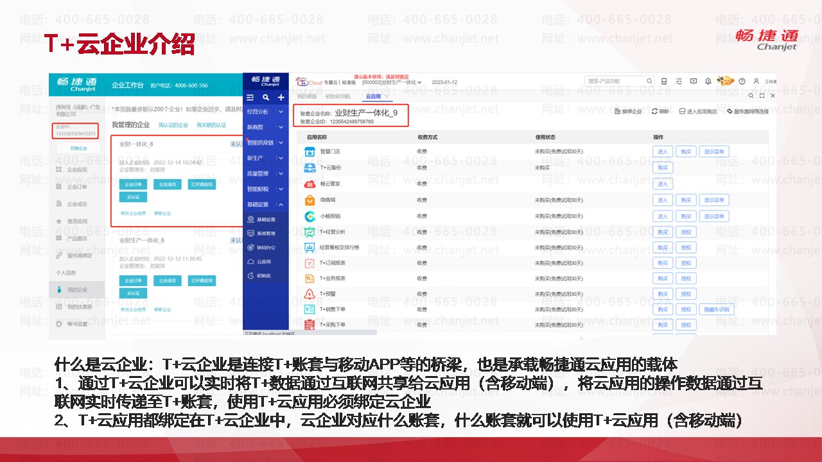Viewport: 822px width, 462px height.
Task: Open the notification bell icon
Action: 708,81
